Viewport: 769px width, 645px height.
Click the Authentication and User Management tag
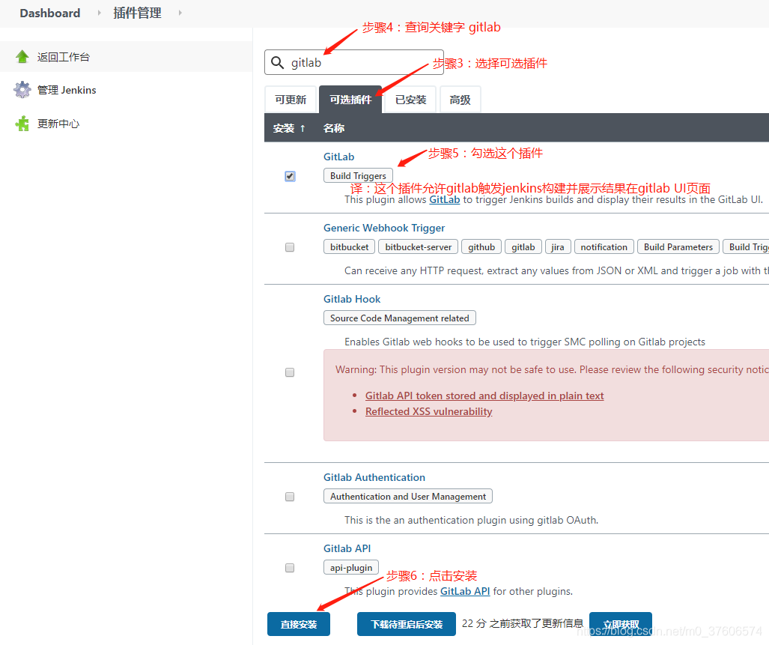pos(408,497)
